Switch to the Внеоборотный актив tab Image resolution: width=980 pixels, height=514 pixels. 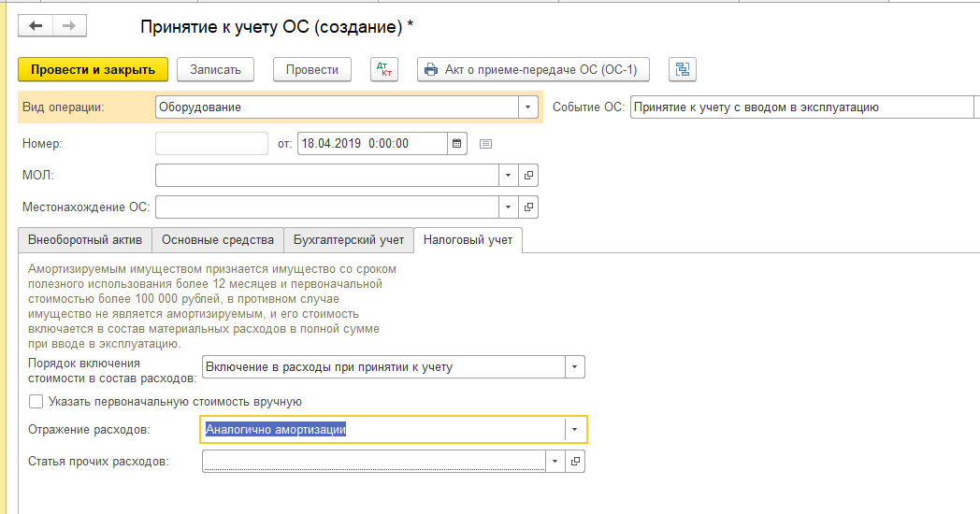pos(85,240)
